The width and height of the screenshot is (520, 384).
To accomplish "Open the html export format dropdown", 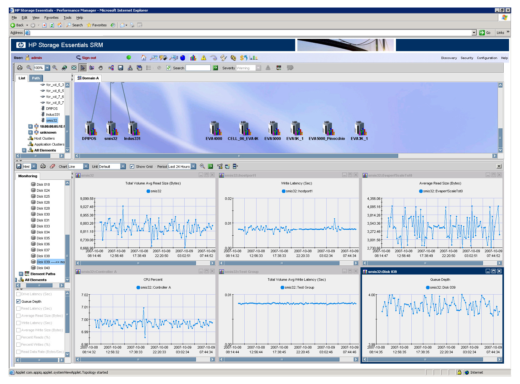I will (34, 166).
